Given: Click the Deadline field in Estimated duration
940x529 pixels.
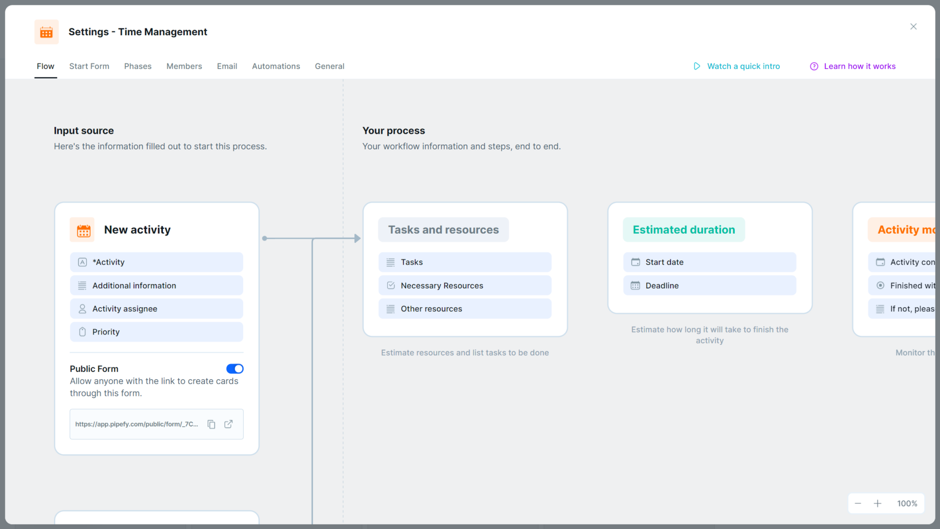Looking at the screenshot, I should 709,286.
